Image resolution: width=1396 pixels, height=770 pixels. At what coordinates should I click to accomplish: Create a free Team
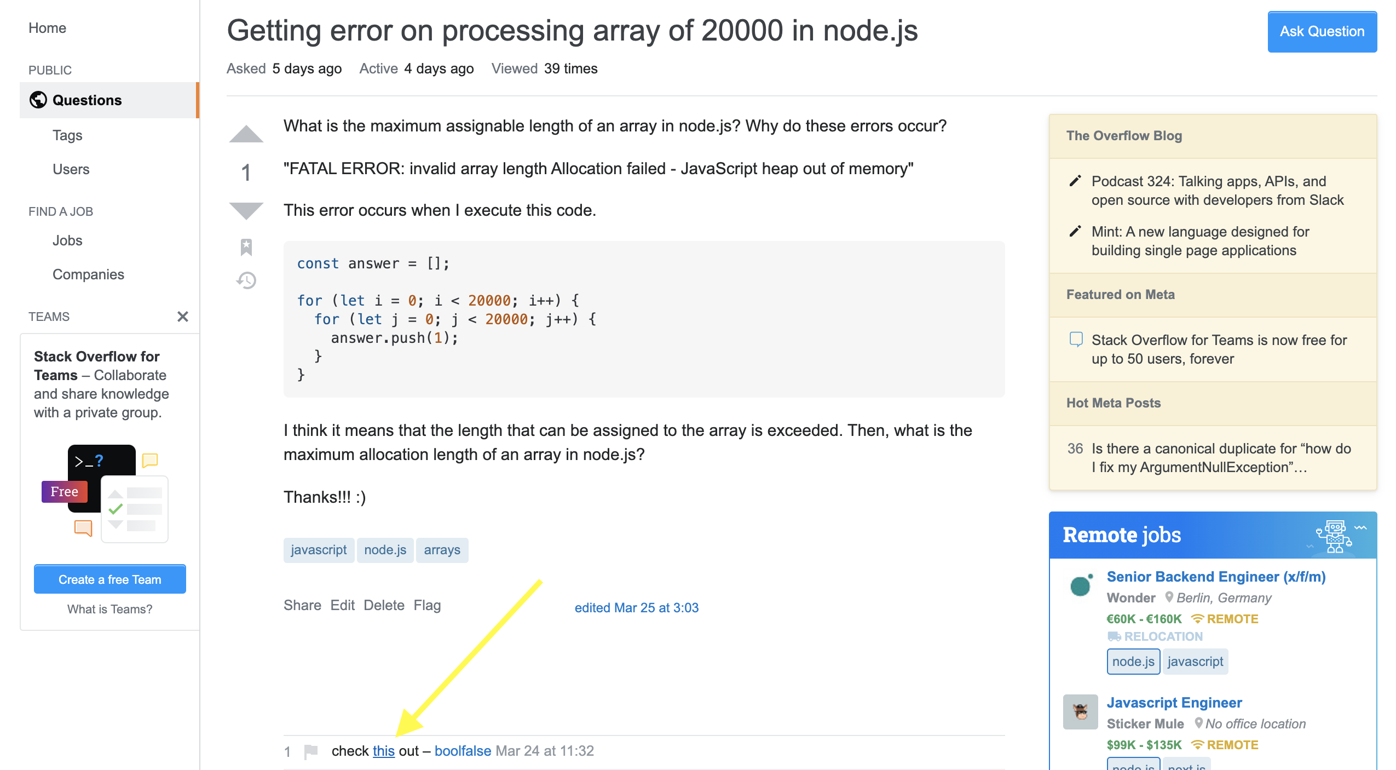coord(109,579)
